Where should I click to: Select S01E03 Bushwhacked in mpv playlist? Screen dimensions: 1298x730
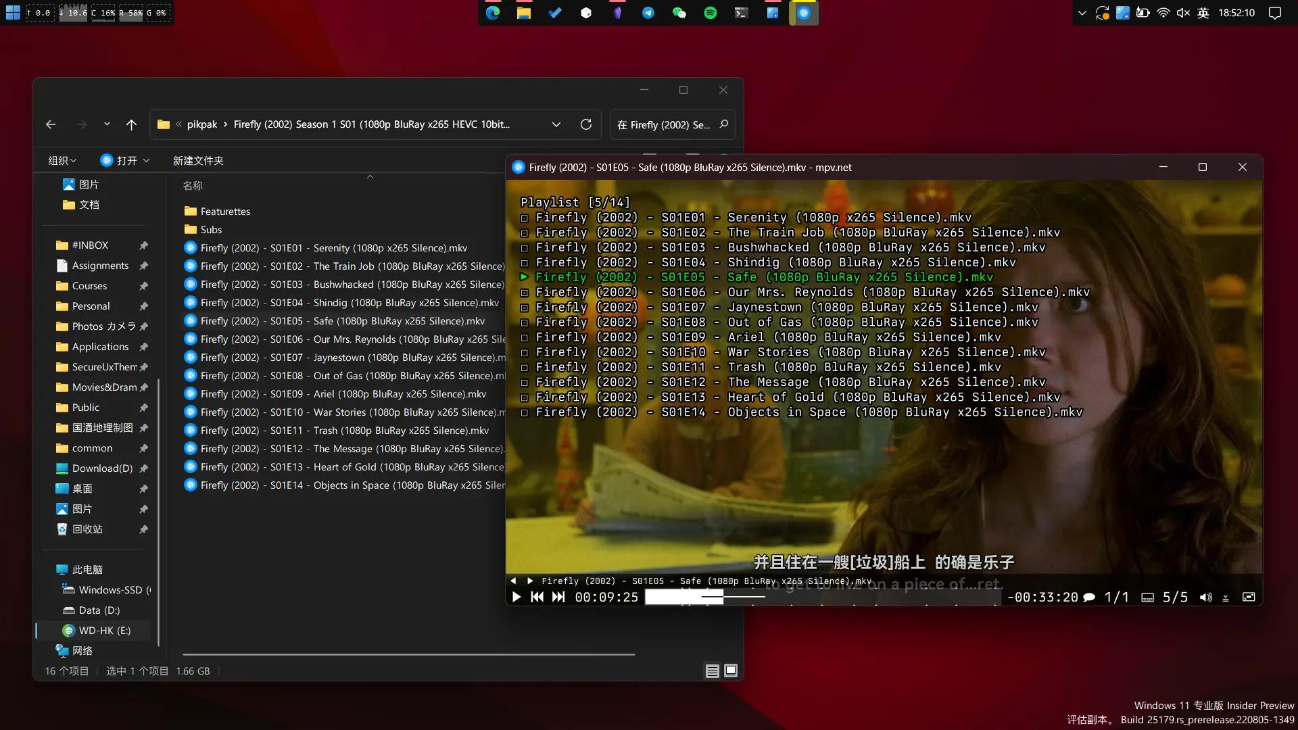(782, 247)
